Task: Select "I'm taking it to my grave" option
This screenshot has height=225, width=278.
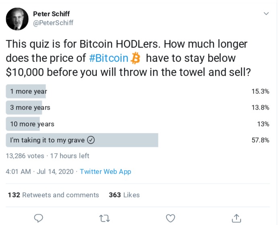Action: pos(48,140)
